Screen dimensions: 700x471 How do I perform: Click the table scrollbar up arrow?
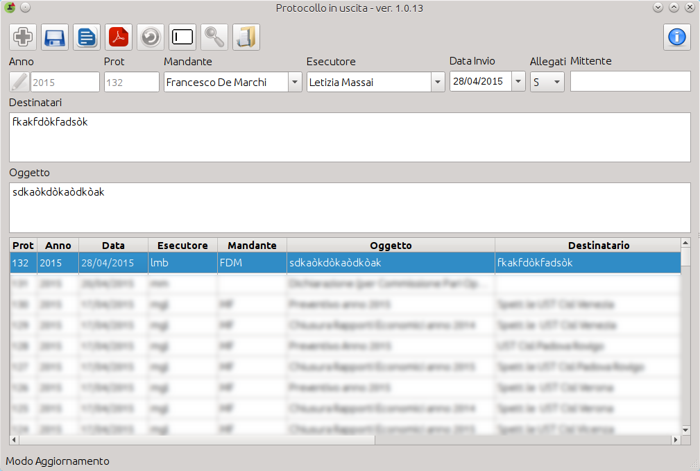click(685, 243)
